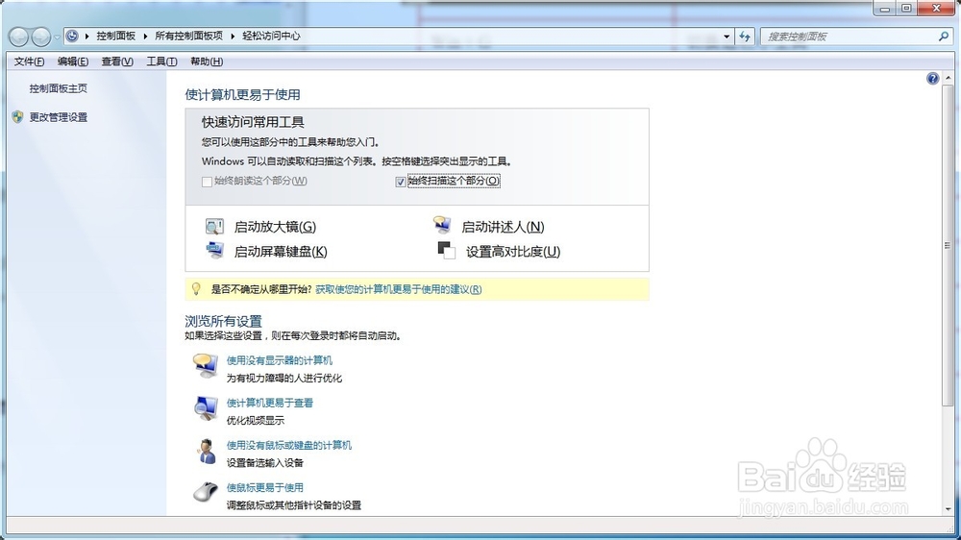Open the 帮助(H) menu
Image resolution: width=961 pixels, height=540 pixels.
click(x=207, y=61)
